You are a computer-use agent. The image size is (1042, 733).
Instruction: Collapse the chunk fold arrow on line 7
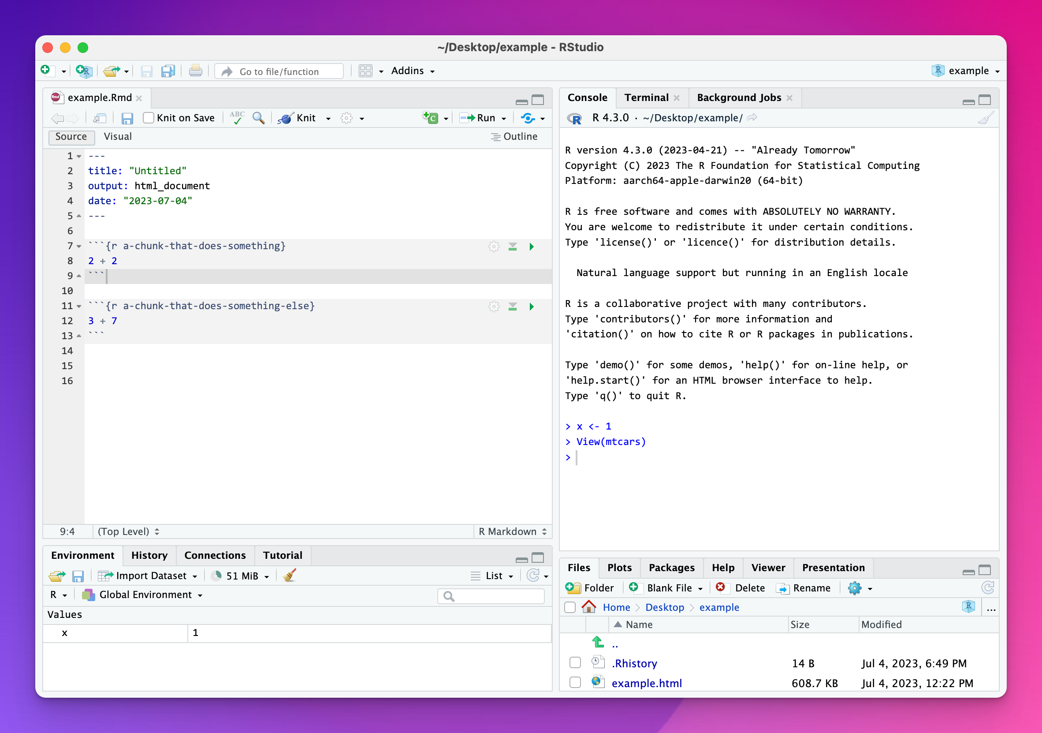point(79,247)
